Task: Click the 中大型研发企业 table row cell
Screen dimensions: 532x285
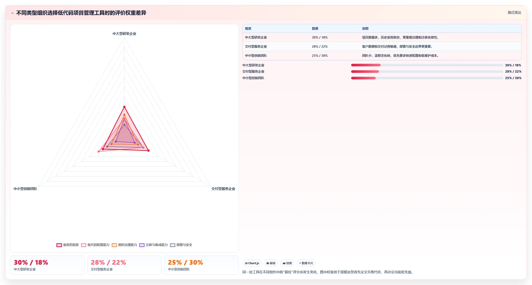Action: click(256, 37)
